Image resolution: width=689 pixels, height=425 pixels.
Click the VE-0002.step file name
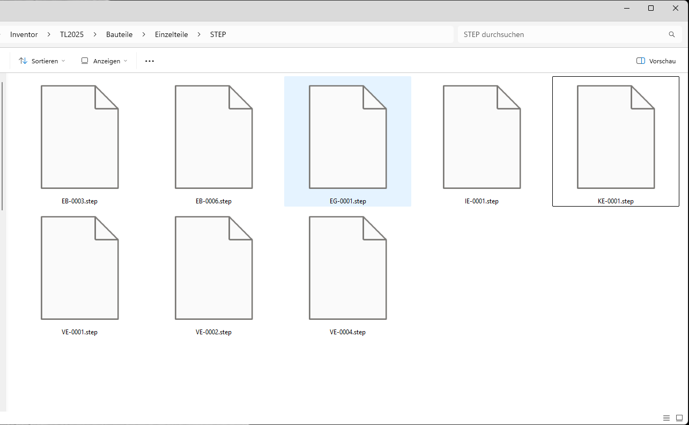[x=213, y=332]
